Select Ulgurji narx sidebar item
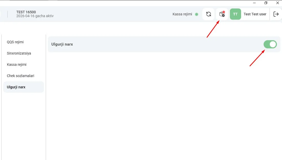 (x=24, y=87)
